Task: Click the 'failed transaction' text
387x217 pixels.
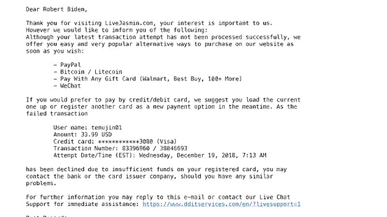Action: pyautogui.click(x=57, y=114)
